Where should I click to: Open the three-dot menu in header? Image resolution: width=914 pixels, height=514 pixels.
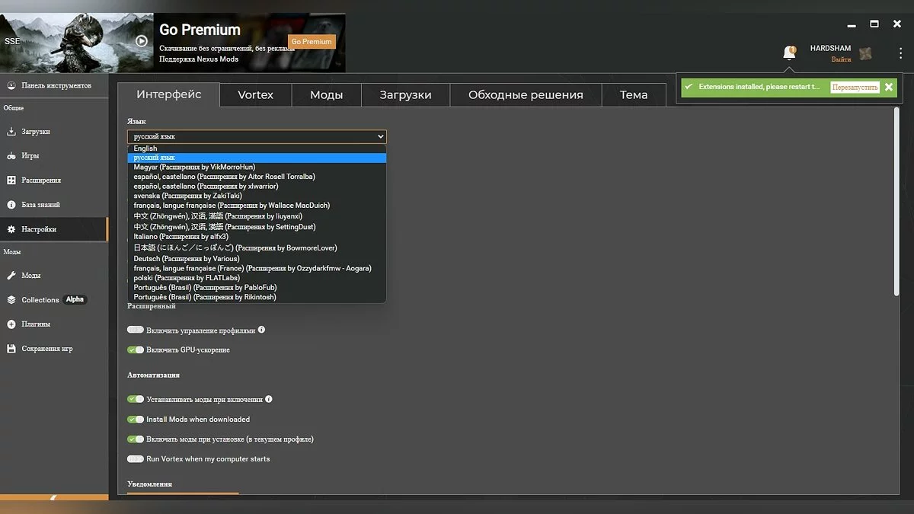tap(900, 53)
